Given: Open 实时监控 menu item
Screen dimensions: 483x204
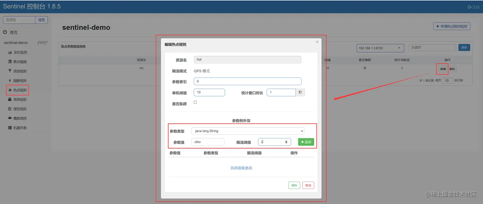Looking at the screenshot, I should coord(20,52).
